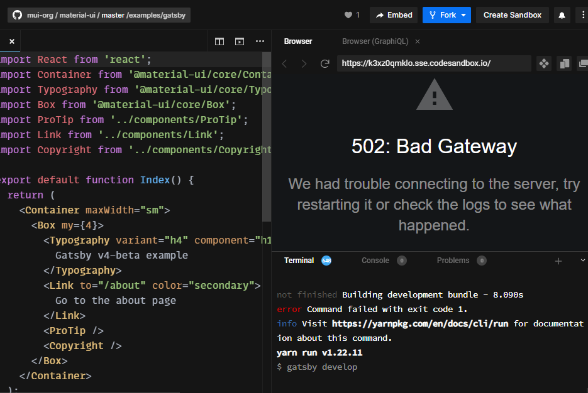Click the Prettier icon beside the address bar

[543, 63]
